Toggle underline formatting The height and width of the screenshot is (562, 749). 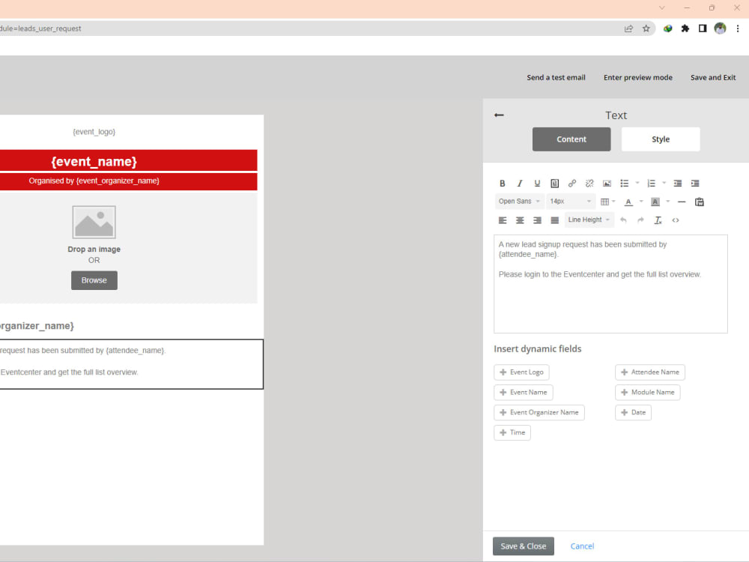pyautogui.click(x=537, y=184)
